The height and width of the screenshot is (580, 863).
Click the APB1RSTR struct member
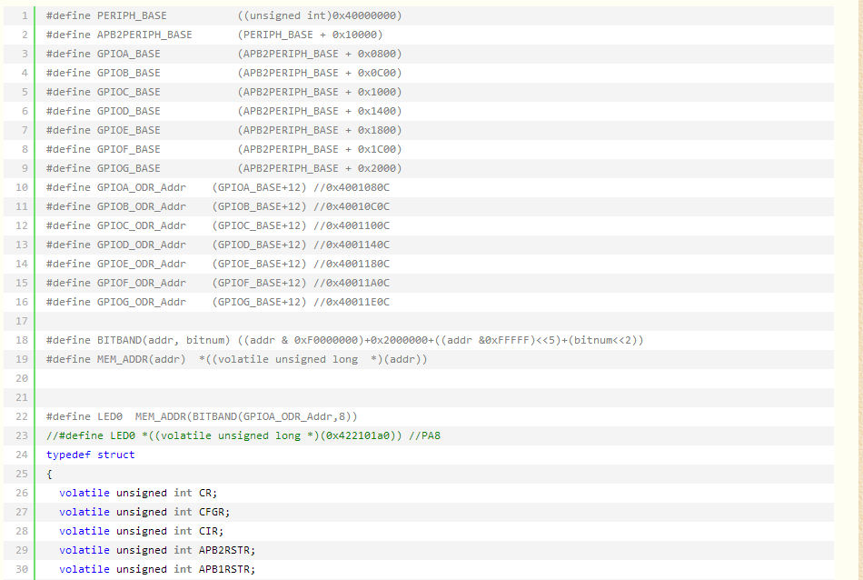(x=227, y=569)
